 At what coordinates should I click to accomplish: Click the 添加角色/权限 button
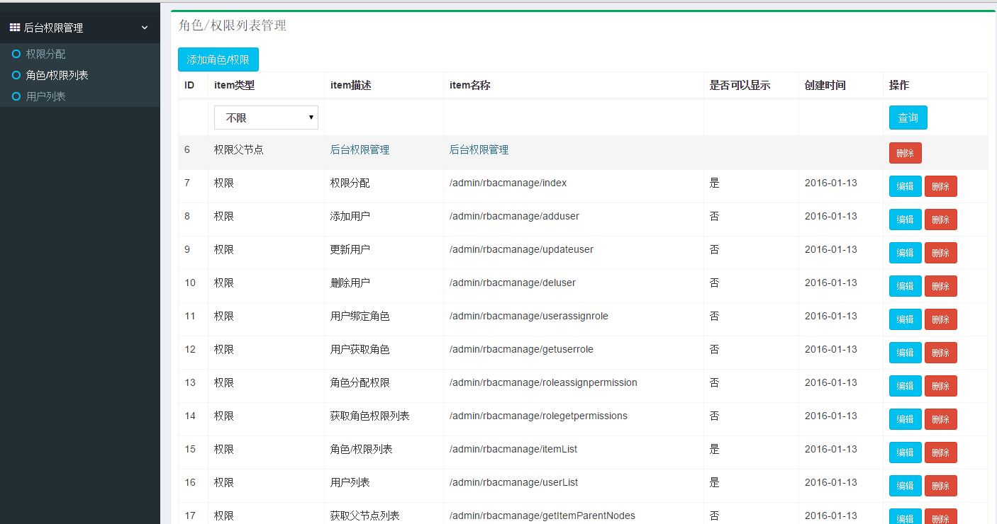click(218, 60)
